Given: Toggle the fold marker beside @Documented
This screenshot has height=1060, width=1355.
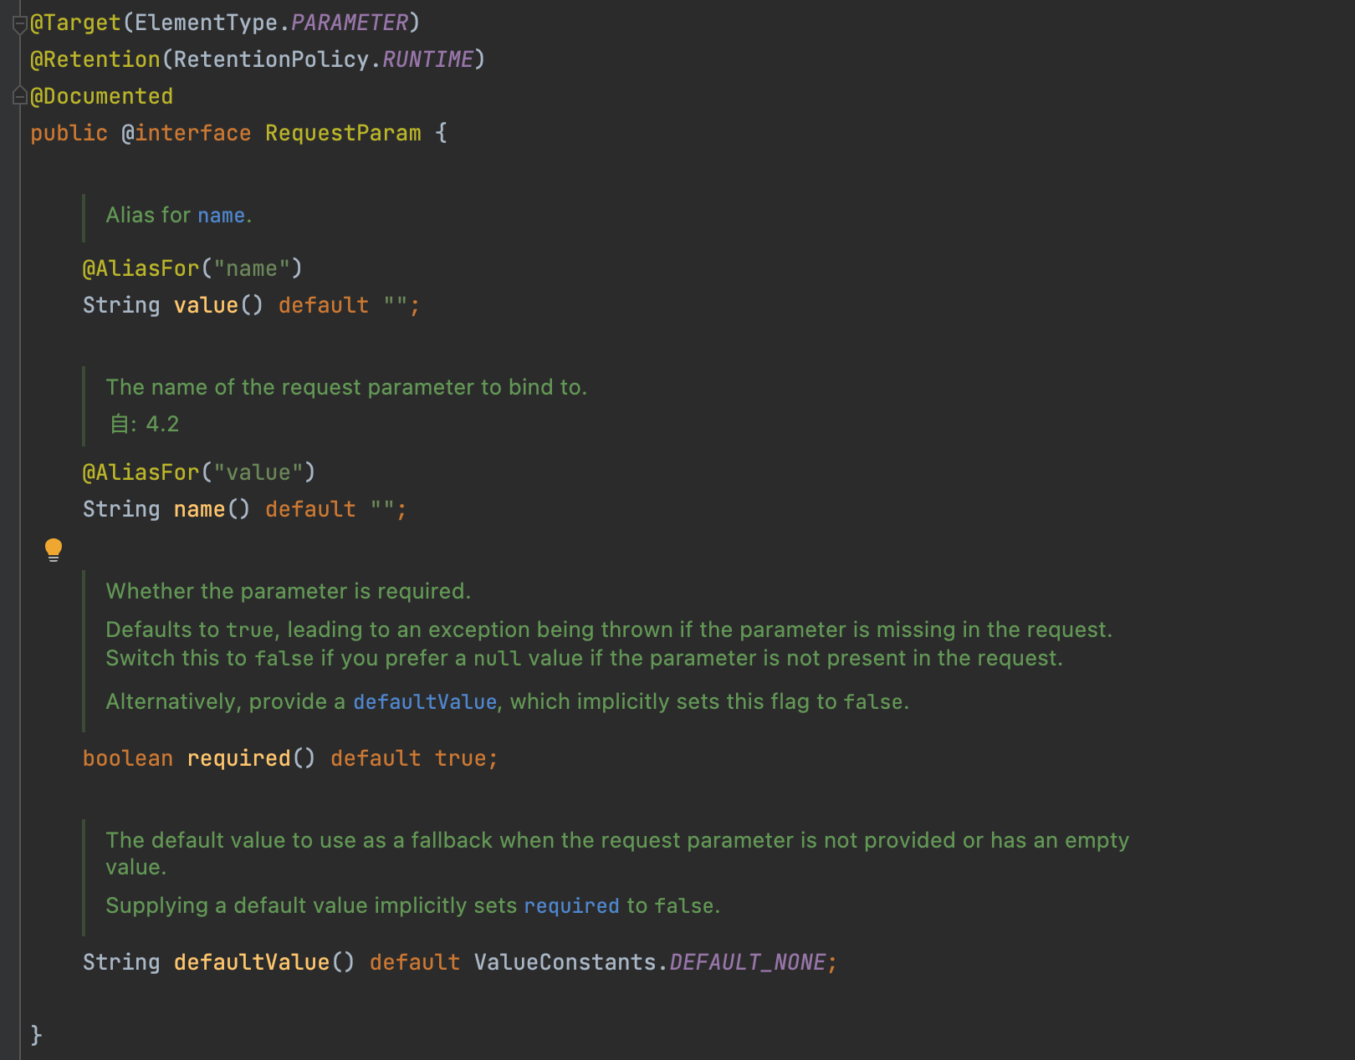Looking at the screenshot, I should coord(20,96).
